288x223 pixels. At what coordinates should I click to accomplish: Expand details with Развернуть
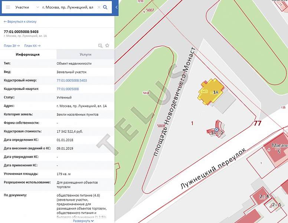(x=83, y=221)
